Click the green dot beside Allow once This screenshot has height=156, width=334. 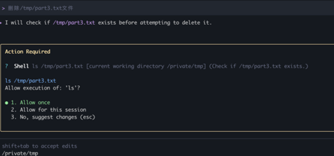point(7,102)
